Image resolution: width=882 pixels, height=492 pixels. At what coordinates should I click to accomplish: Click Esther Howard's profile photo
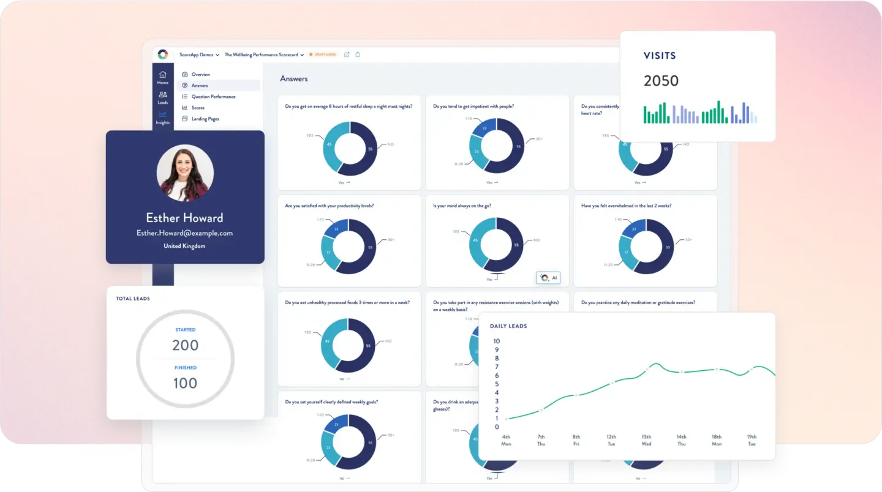click(185, 173)
